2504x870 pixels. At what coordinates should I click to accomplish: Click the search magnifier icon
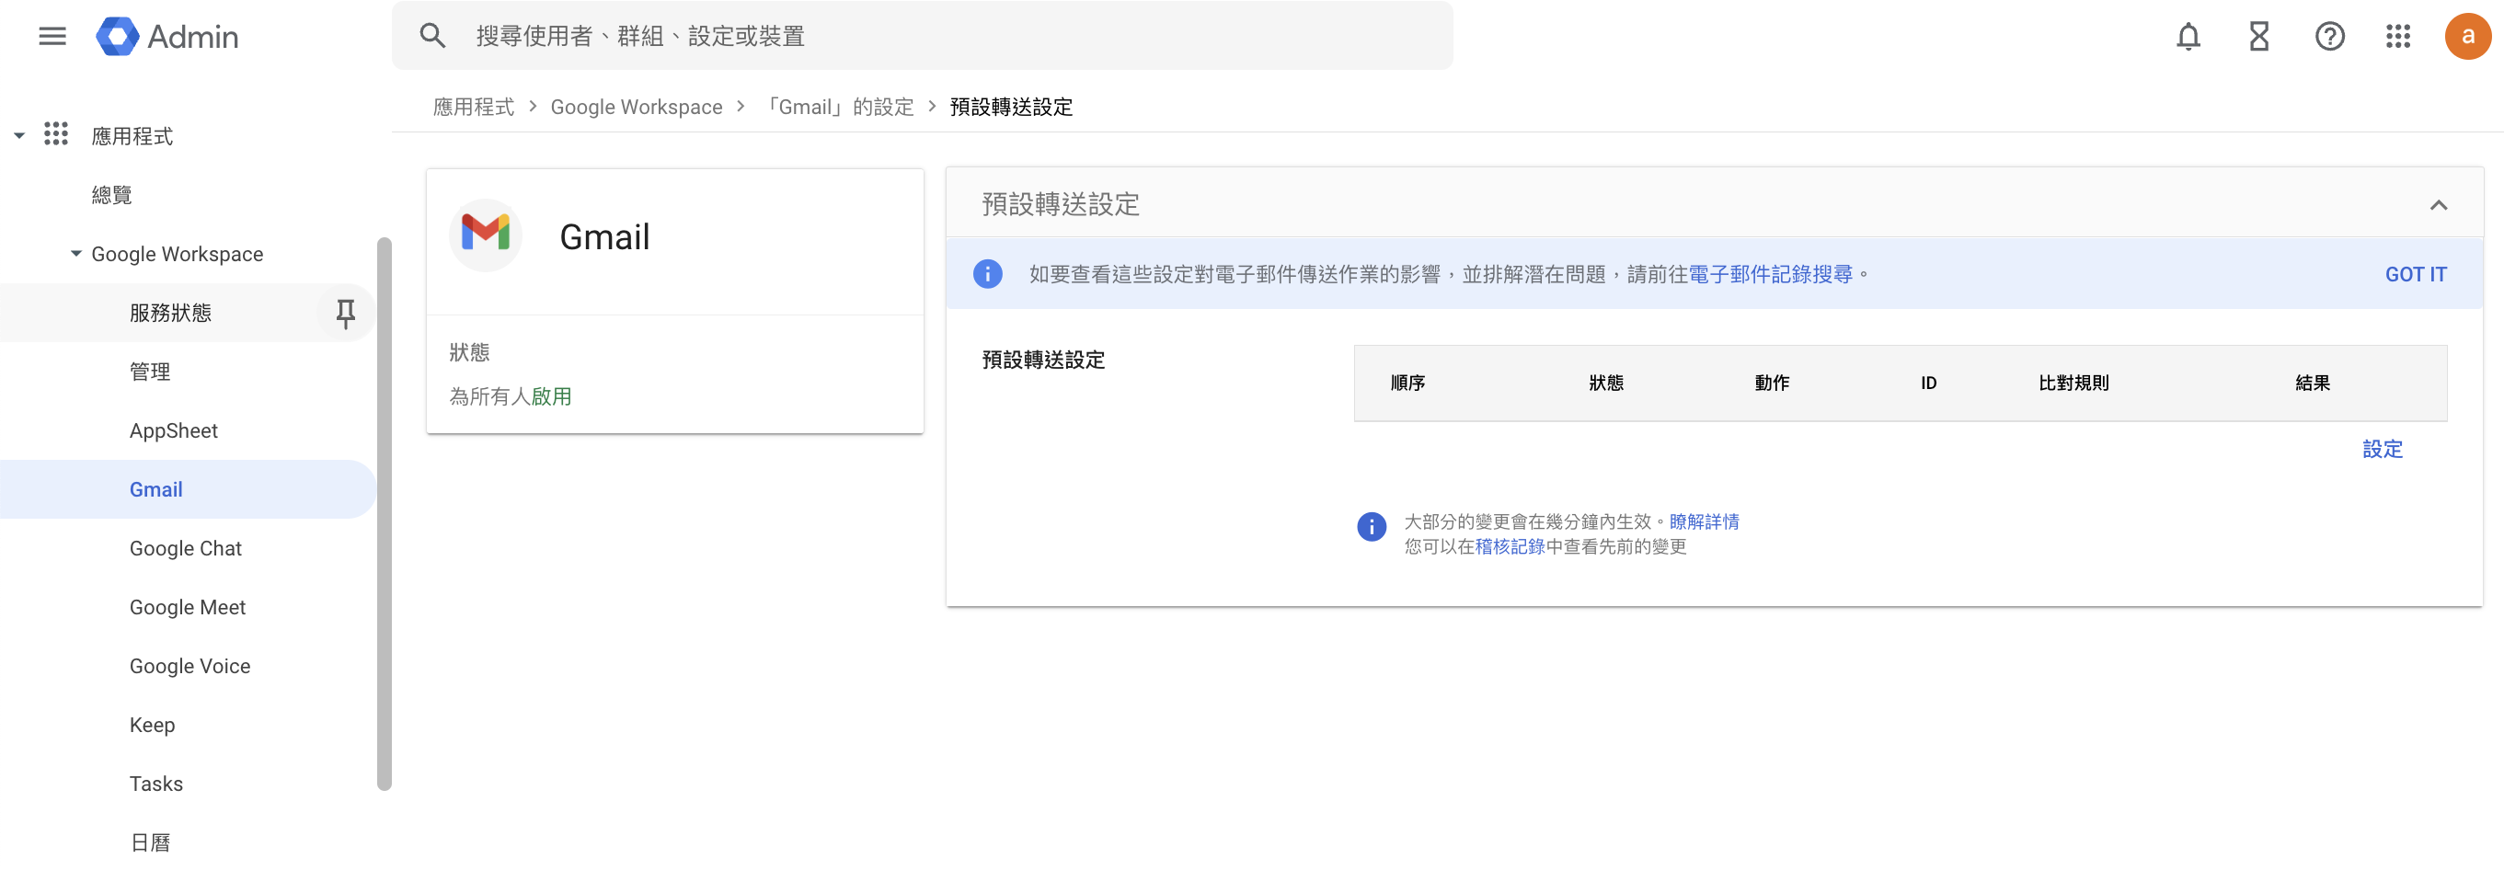[432, 36]
